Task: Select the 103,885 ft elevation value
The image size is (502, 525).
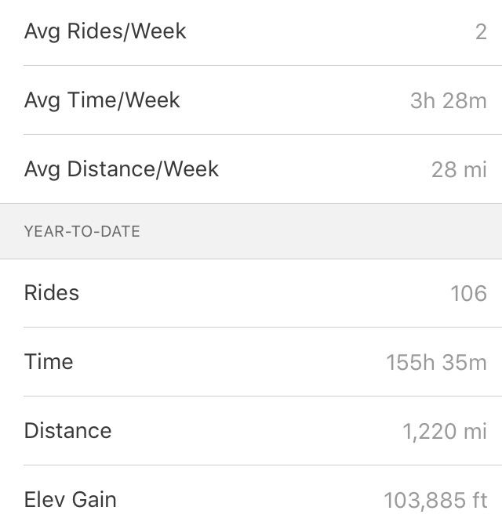Action: (435, 501)
